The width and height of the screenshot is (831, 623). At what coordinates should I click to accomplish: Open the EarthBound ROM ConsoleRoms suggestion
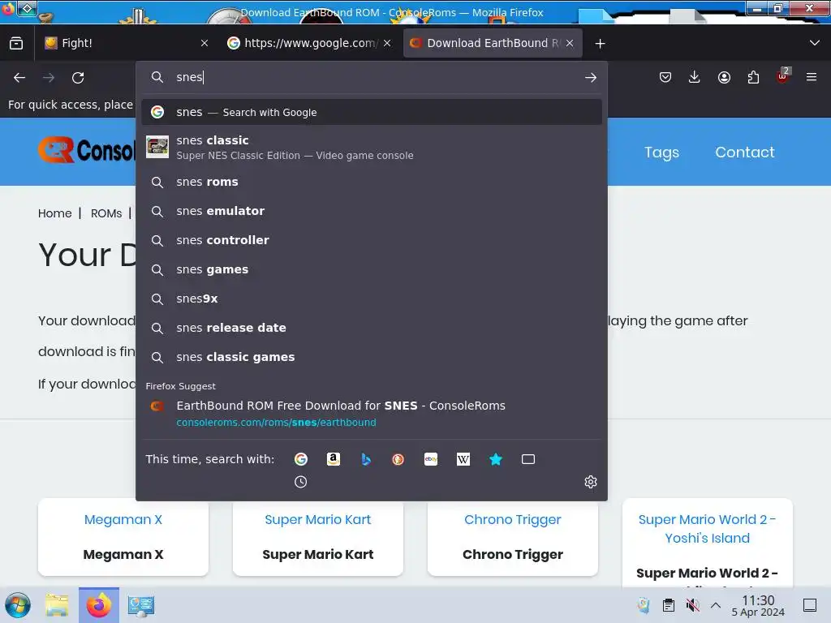(372, 413)
